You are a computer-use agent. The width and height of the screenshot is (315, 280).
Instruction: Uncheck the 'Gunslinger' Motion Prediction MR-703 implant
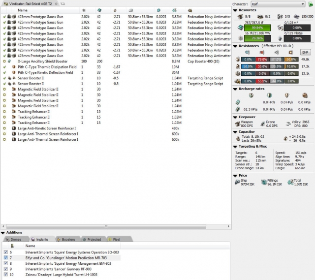click(x=4, y=258)
